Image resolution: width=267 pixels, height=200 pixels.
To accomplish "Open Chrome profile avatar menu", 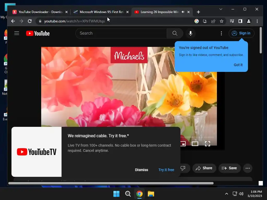I will tap(248, 21).
